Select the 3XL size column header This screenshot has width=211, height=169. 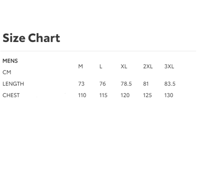point(169,67)
